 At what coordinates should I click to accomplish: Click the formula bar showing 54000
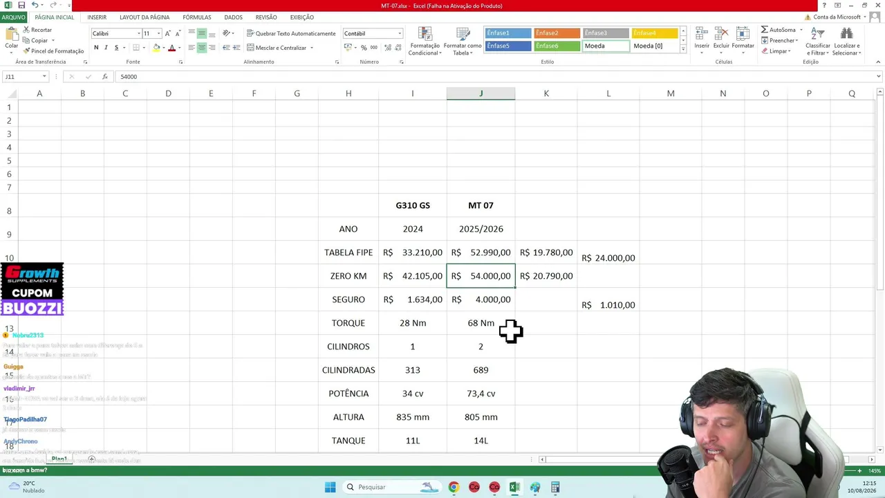point(494,77)
